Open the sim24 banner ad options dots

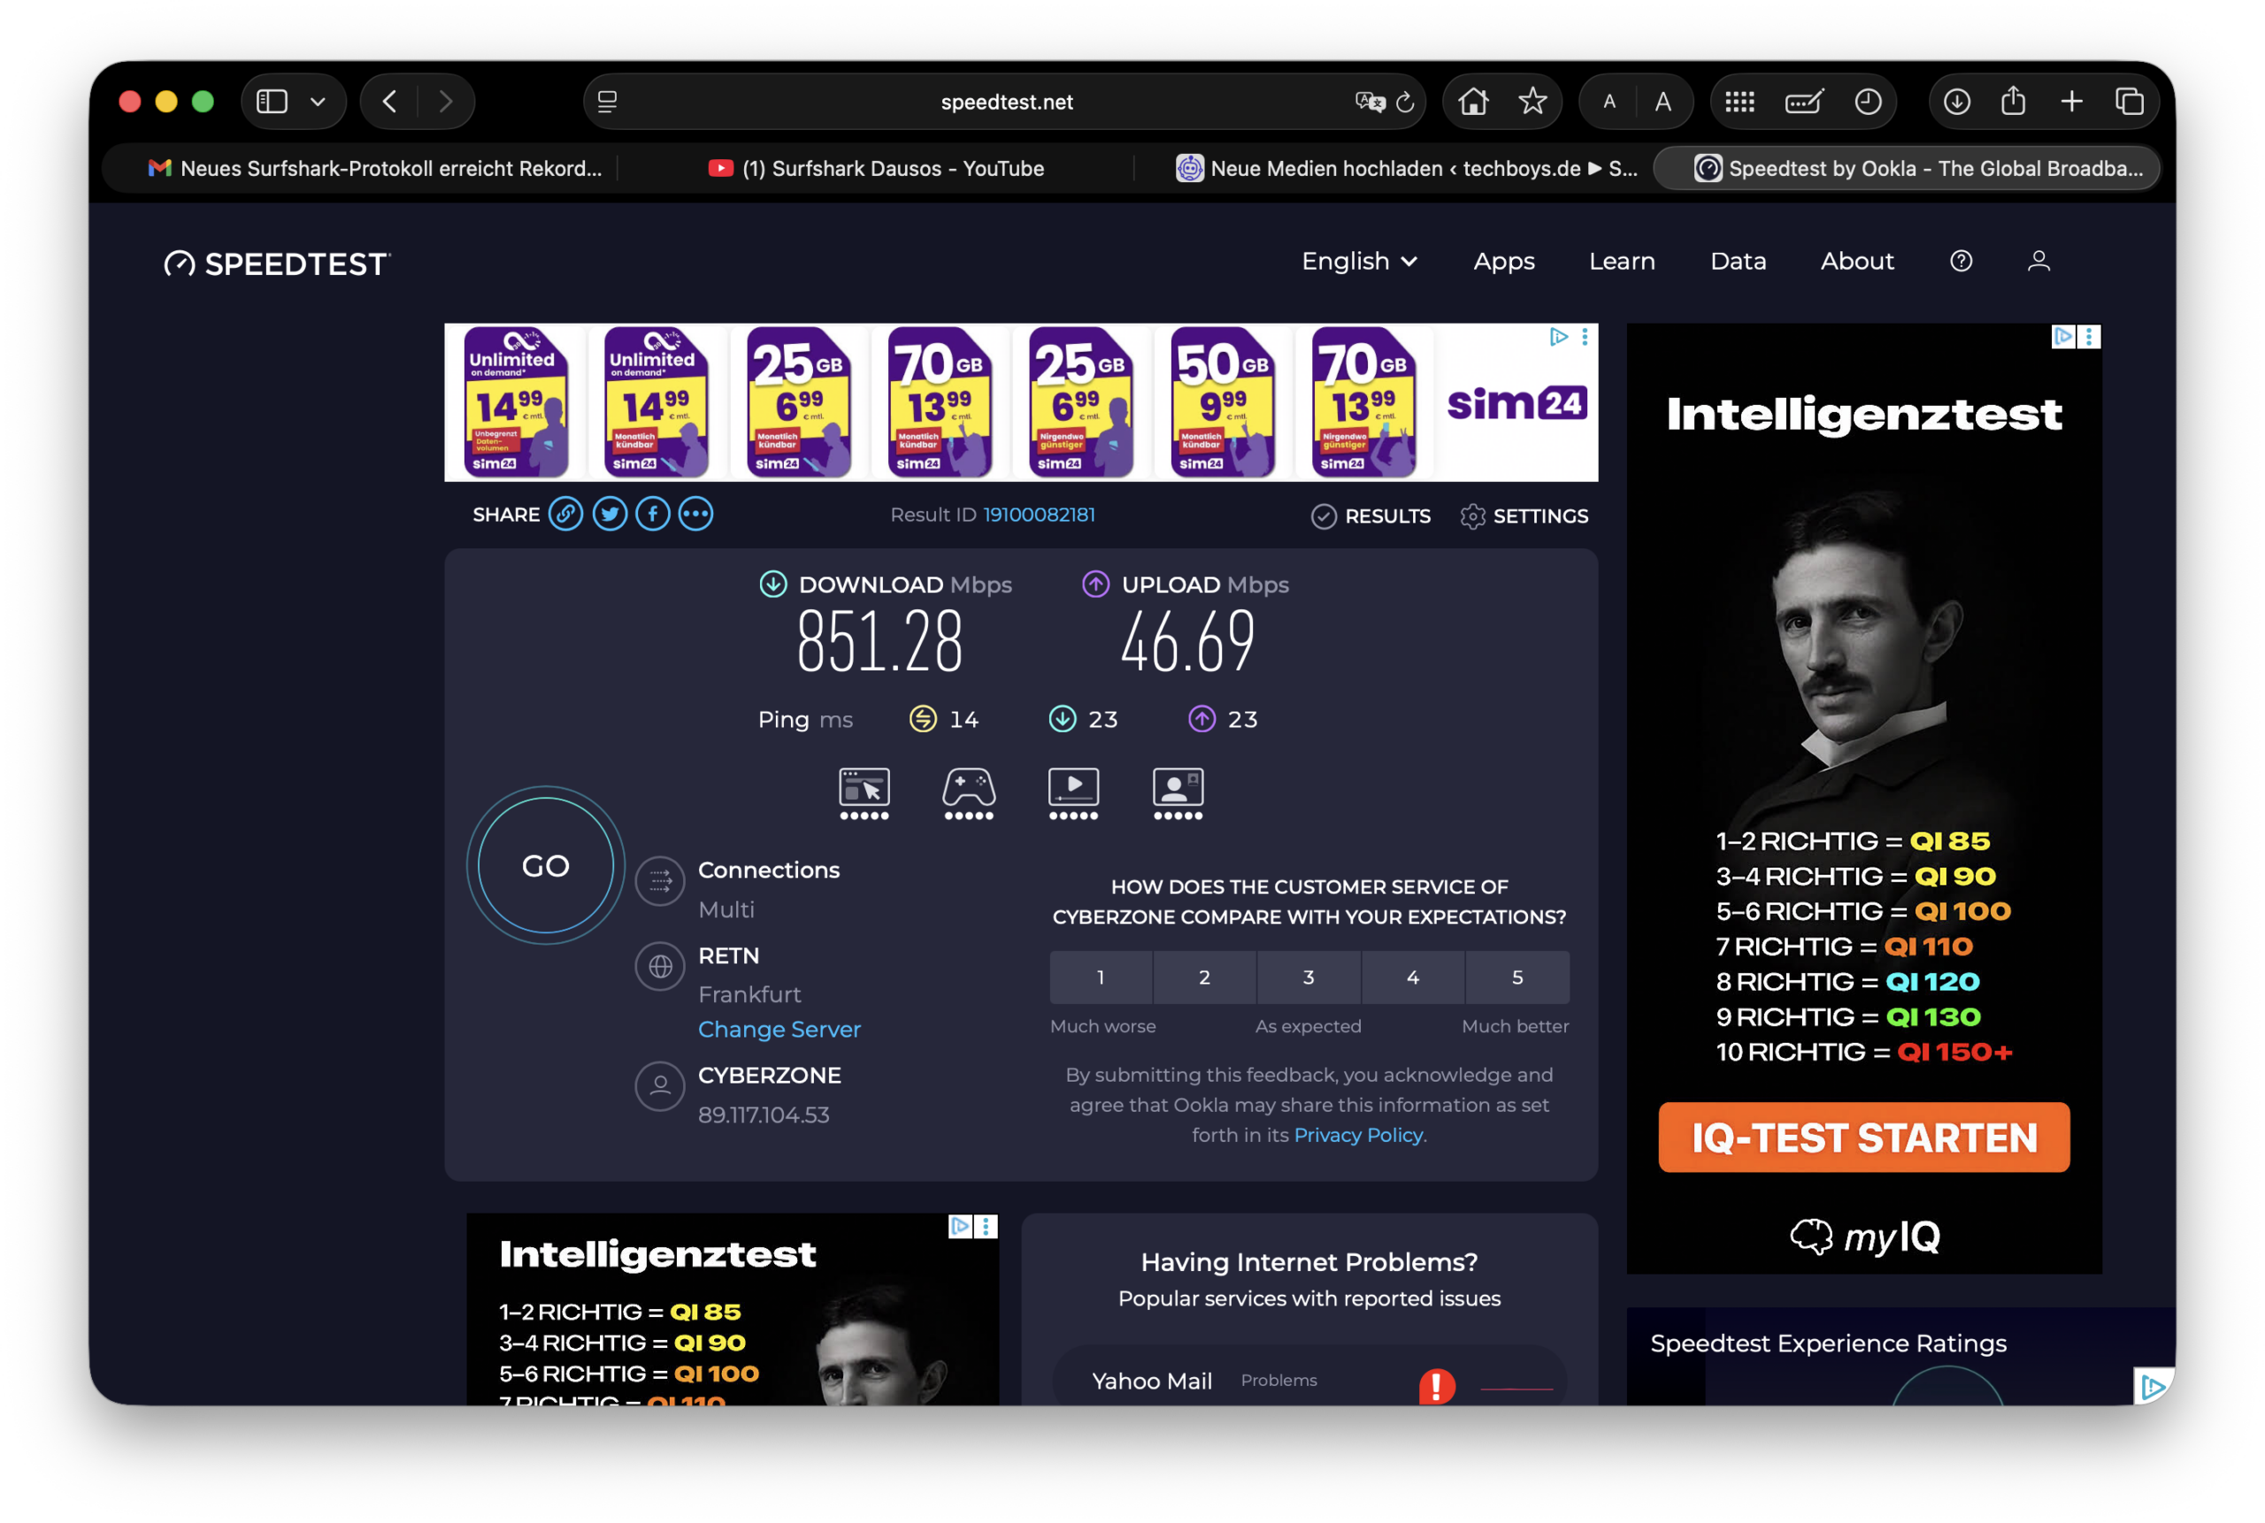click(x=1585, y=336)
